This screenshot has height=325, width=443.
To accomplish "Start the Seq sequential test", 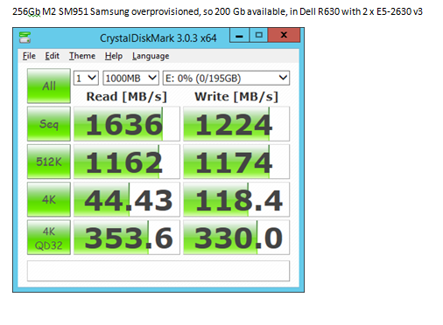I will 49,124.
